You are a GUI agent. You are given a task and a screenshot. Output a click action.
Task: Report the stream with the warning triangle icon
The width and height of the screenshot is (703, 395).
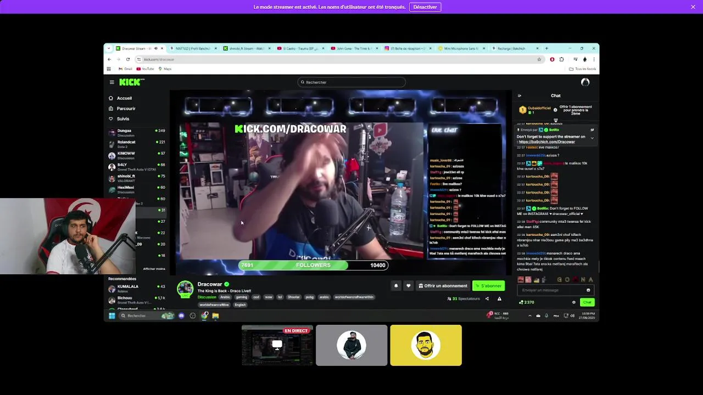[499, 299]
